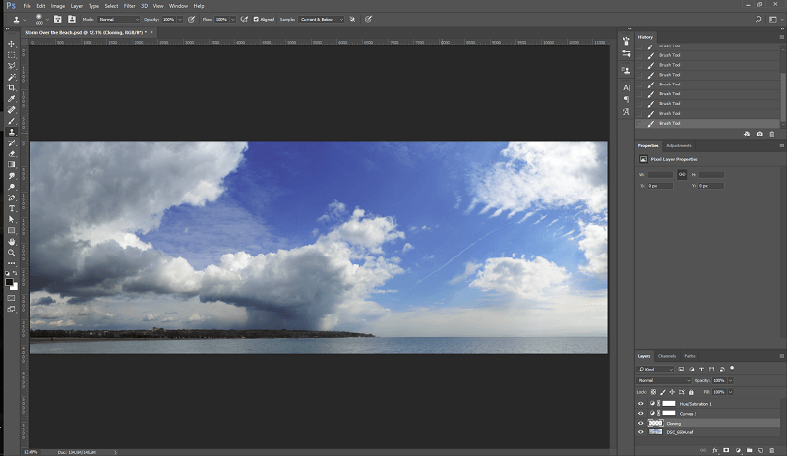Select the Hand tool
The image size is (787, 456).
[x=11, y=241]
